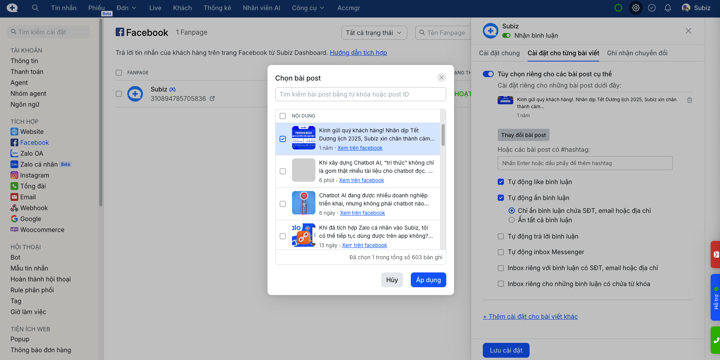Open the "Tất cả trạng thái" dropdown
Screen dimensions: 720x360
click(x=374, y=33)
